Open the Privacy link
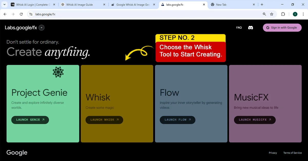 click(x=273, y=153)
